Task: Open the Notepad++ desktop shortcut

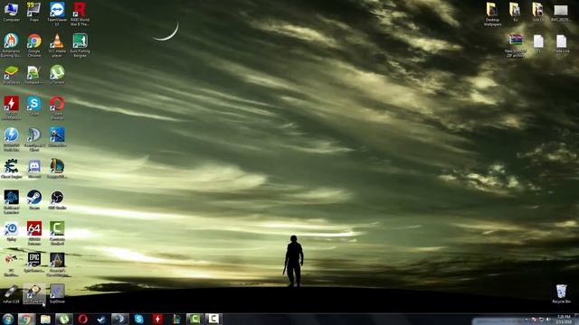Action: [x=34, y=74]
